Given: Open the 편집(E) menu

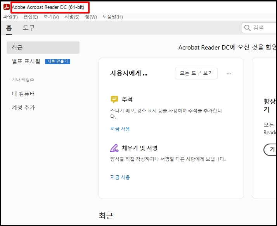Looking at the screenshot, I should point(31,17).
